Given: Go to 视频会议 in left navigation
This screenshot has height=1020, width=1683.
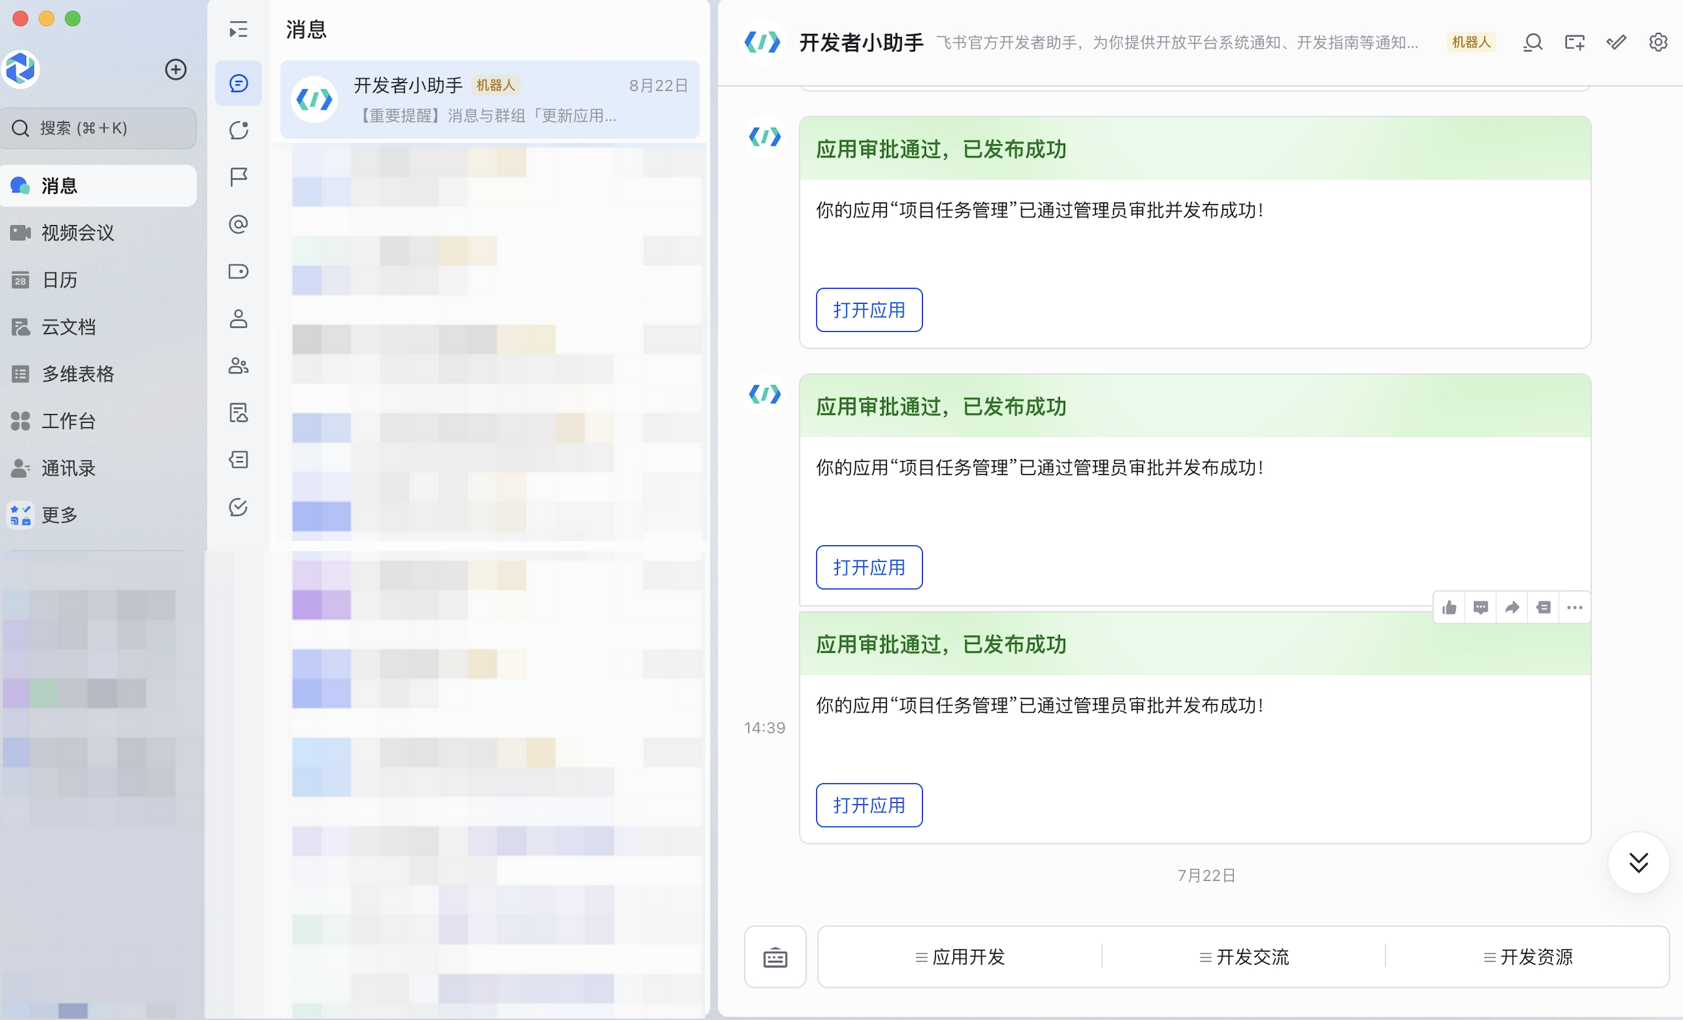Looking at the screenshot, I should pyautogui.click(x=99, y=233).
